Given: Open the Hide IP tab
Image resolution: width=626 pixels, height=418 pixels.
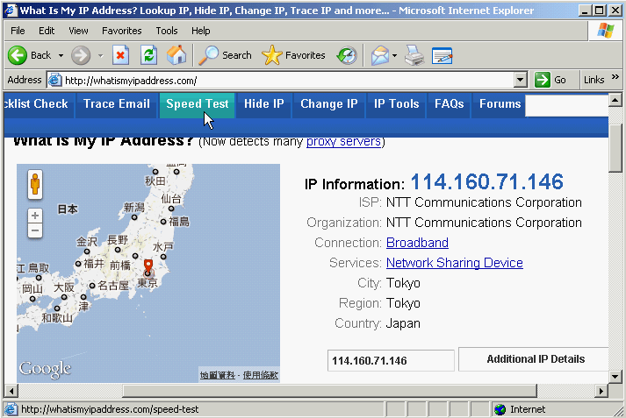Looking at the screenshot, I should [x=264, y=104].
